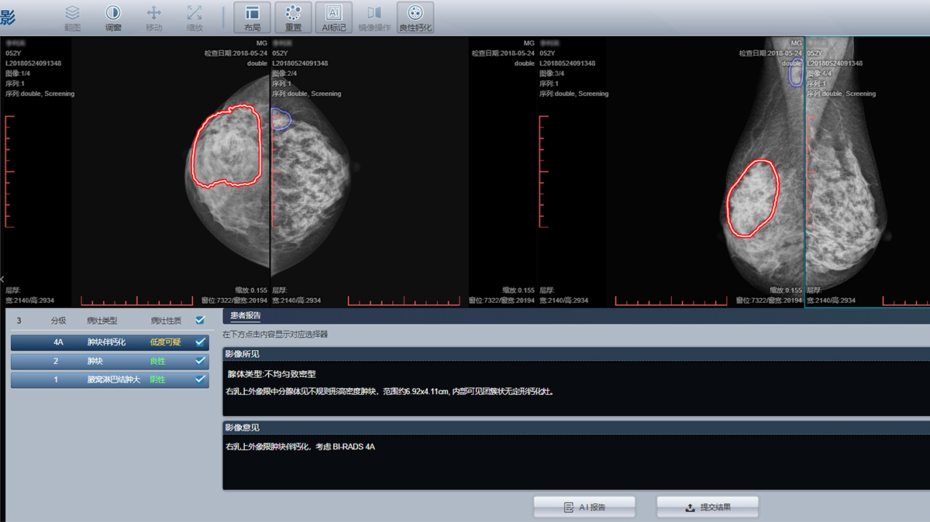Choose the 移动 (move) tool

(x=154, y=18)
